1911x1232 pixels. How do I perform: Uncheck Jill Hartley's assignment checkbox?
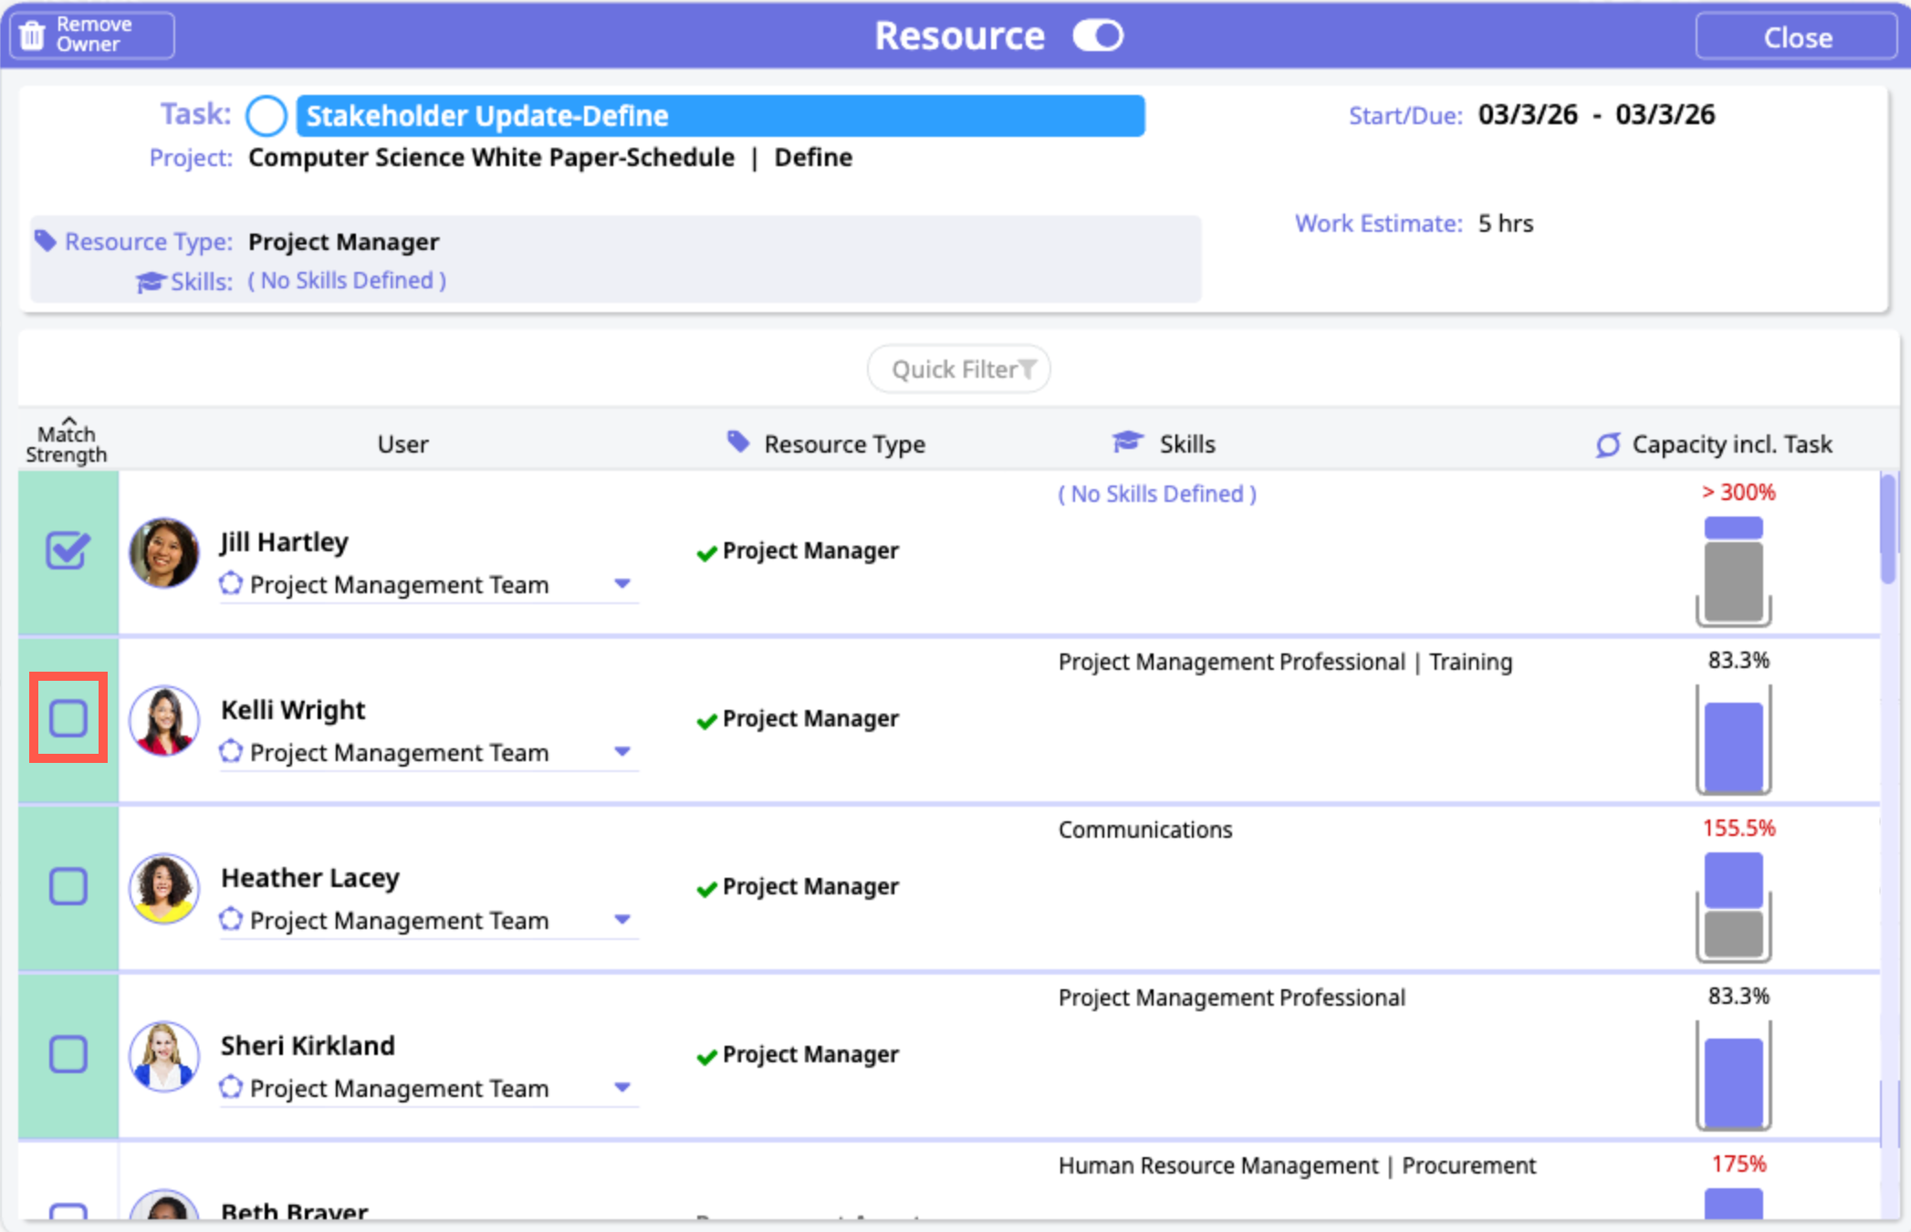(68, 550)
